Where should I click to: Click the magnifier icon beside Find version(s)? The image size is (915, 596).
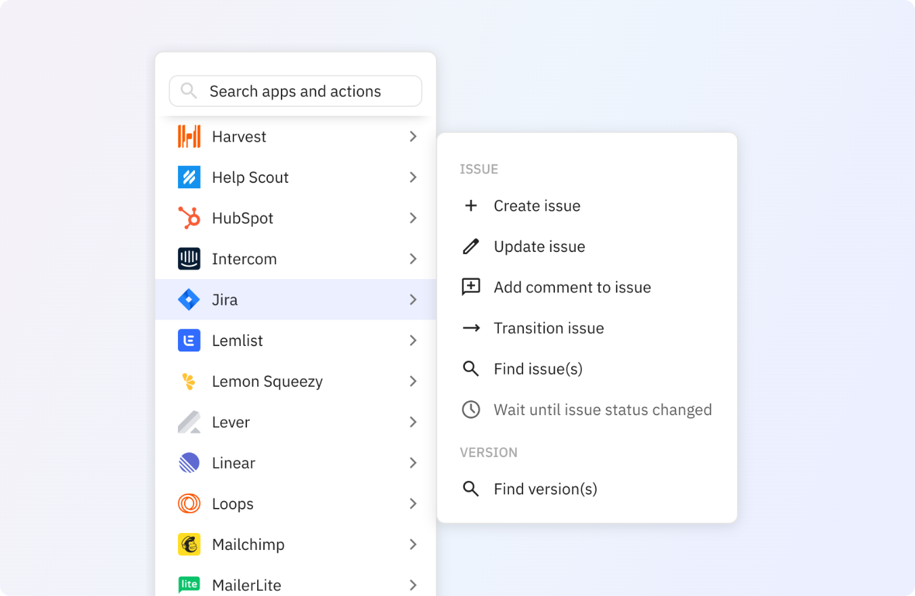pos(471,489)
